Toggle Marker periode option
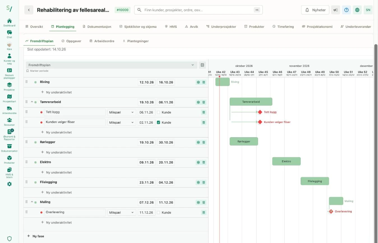Image resolution: width=378 pixels, height=243 pixels. (37, 71)
